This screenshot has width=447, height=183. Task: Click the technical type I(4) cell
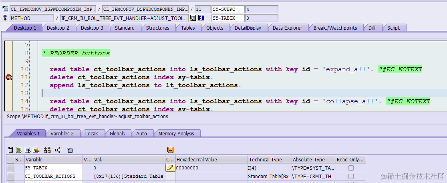270,168
